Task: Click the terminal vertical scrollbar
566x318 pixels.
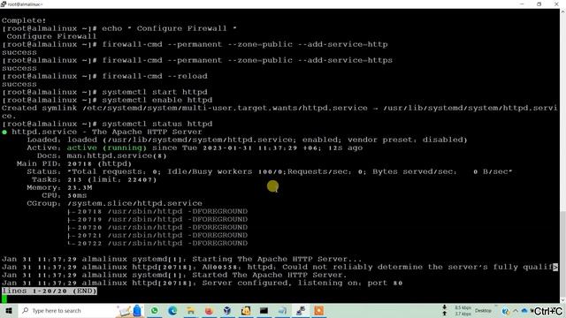Action: tap(562, 155)
